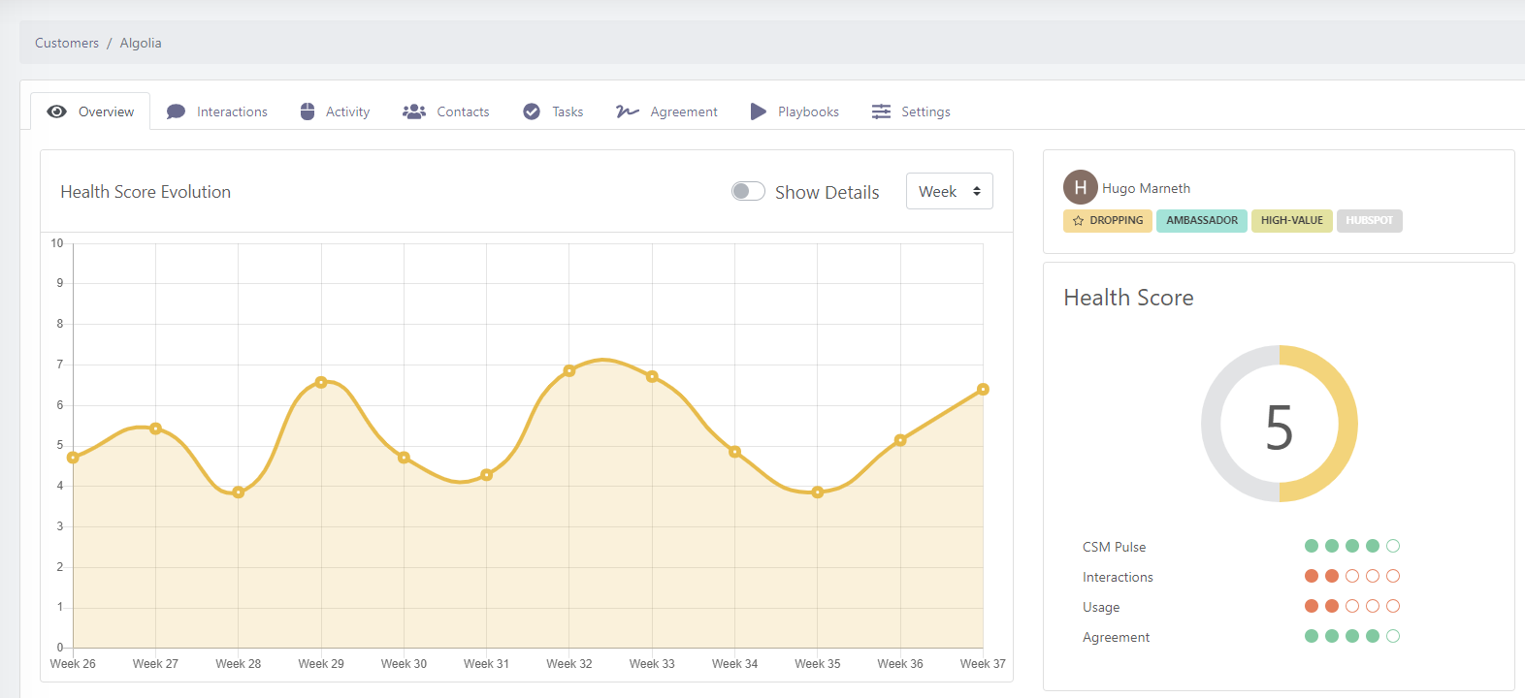Image resolution: width=1525 pixels, height=698 pixels.
Task: Click the Health Score Evolution heading
Action: (x=146, y=192)
